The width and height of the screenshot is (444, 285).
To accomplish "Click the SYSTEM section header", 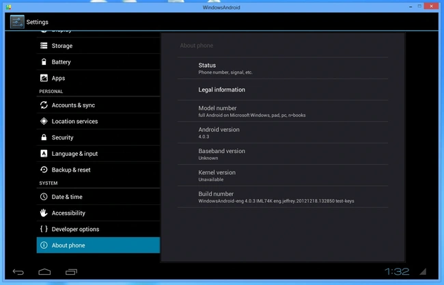I will click(x=48, y=183).
